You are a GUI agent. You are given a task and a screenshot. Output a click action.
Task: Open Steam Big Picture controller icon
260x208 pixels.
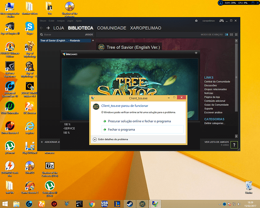tap(222, 20)
